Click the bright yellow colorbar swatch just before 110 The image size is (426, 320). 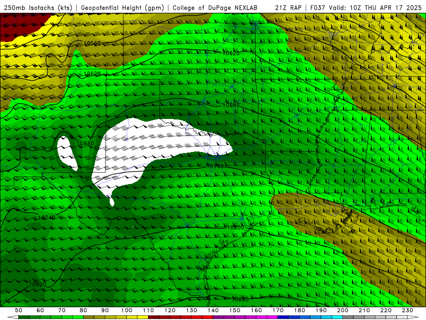(x=143, y=317)
